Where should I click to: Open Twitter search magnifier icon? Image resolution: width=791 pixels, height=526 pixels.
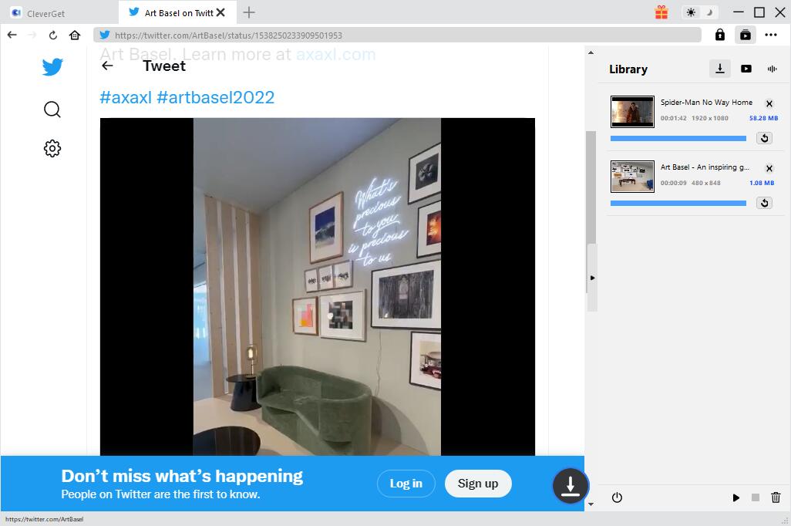pos(52,110)
